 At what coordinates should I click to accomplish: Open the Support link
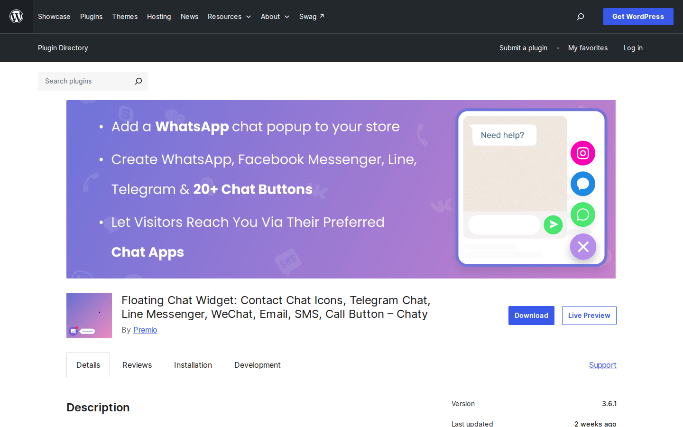click(x=603, y=365)
